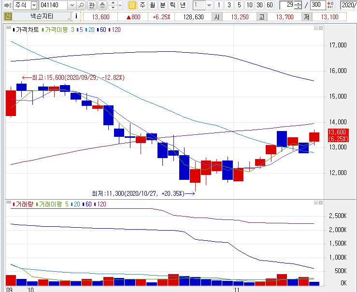Image resolution: width=357 pixels, height=292 pixels.
Task: Click the 관 watchlist button
Action: (91, 5)
